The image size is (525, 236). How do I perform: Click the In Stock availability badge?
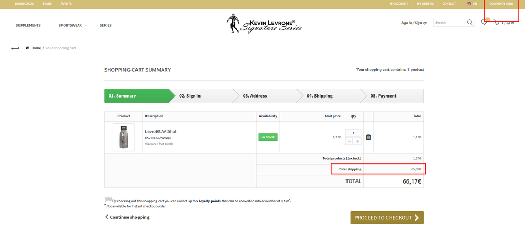[x=268, y=137]
